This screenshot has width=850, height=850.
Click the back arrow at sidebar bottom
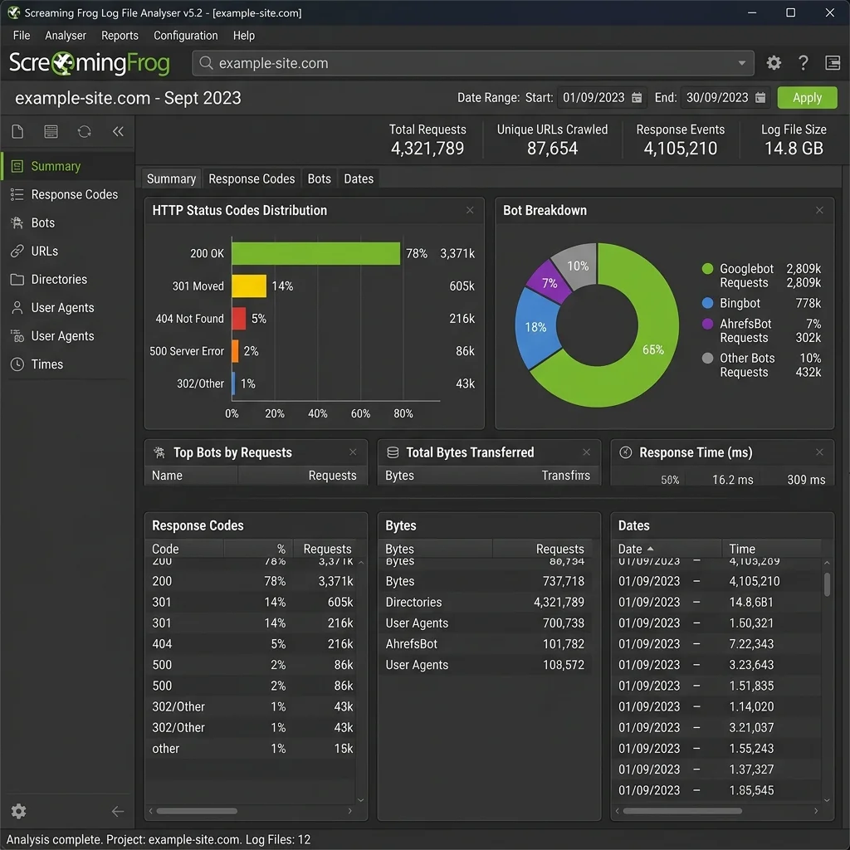(118, 811)
